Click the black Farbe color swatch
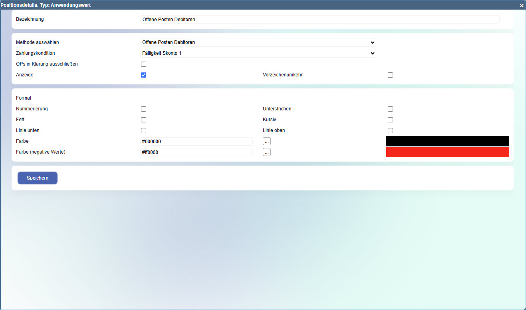Screen dimensions: 526x310 (x=447, y=141)
